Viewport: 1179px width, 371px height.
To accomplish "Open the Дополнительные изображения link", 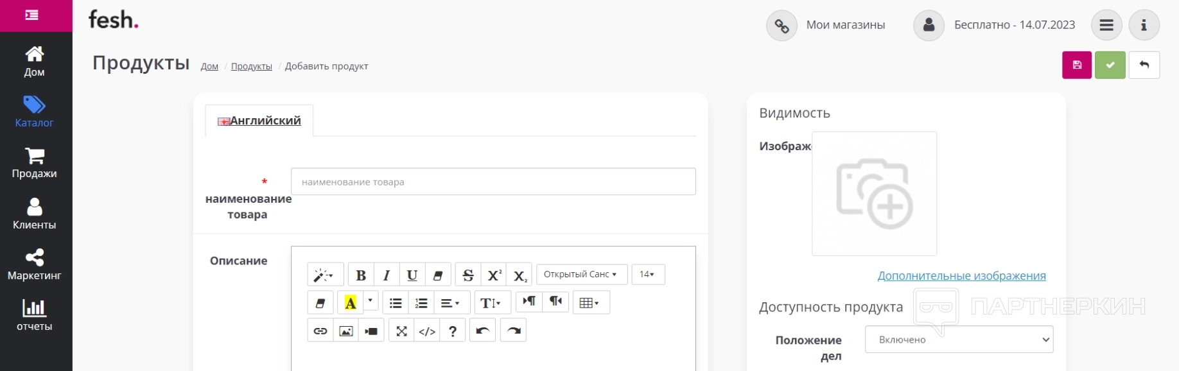I will [x=961, y=275].
